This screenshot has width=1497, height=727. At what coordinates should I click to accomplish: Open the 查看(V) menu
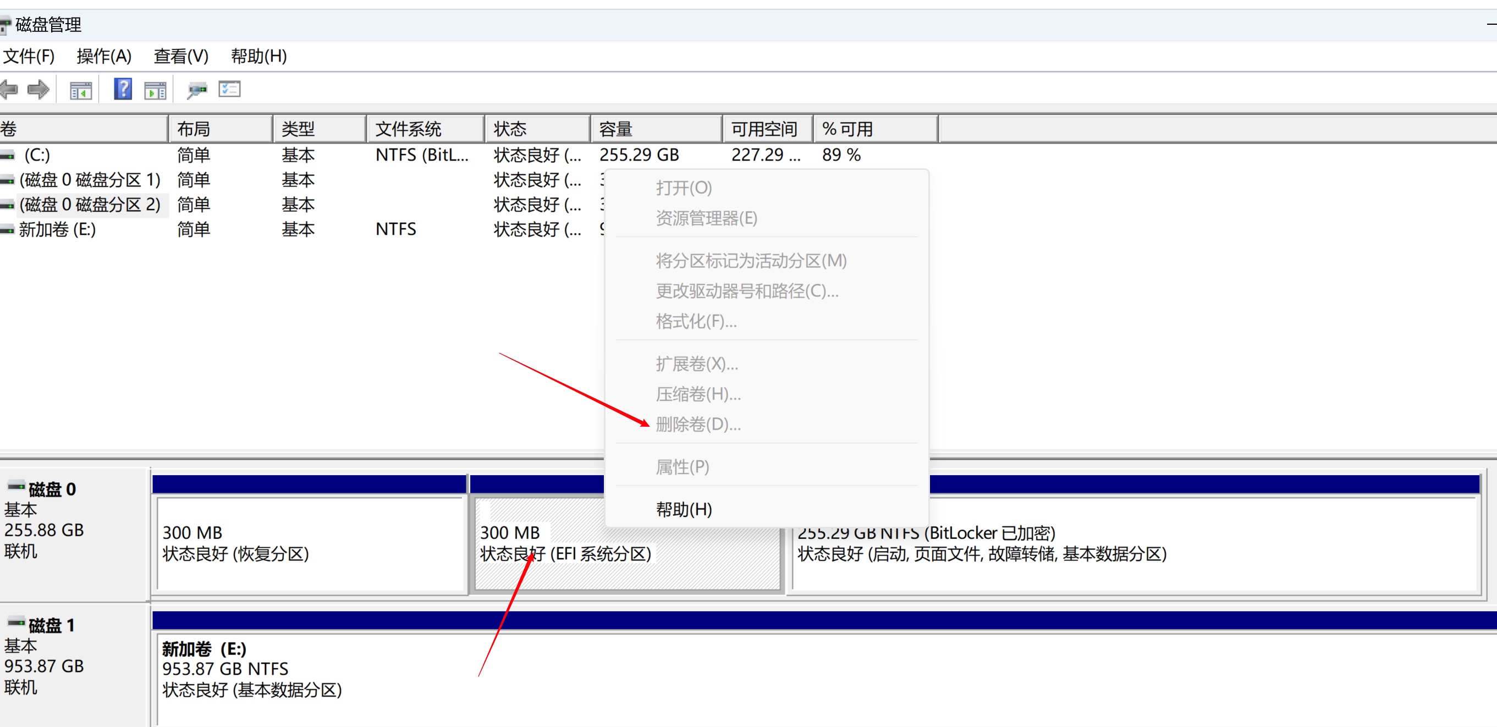pyautogui.click(x=181, y=57)
